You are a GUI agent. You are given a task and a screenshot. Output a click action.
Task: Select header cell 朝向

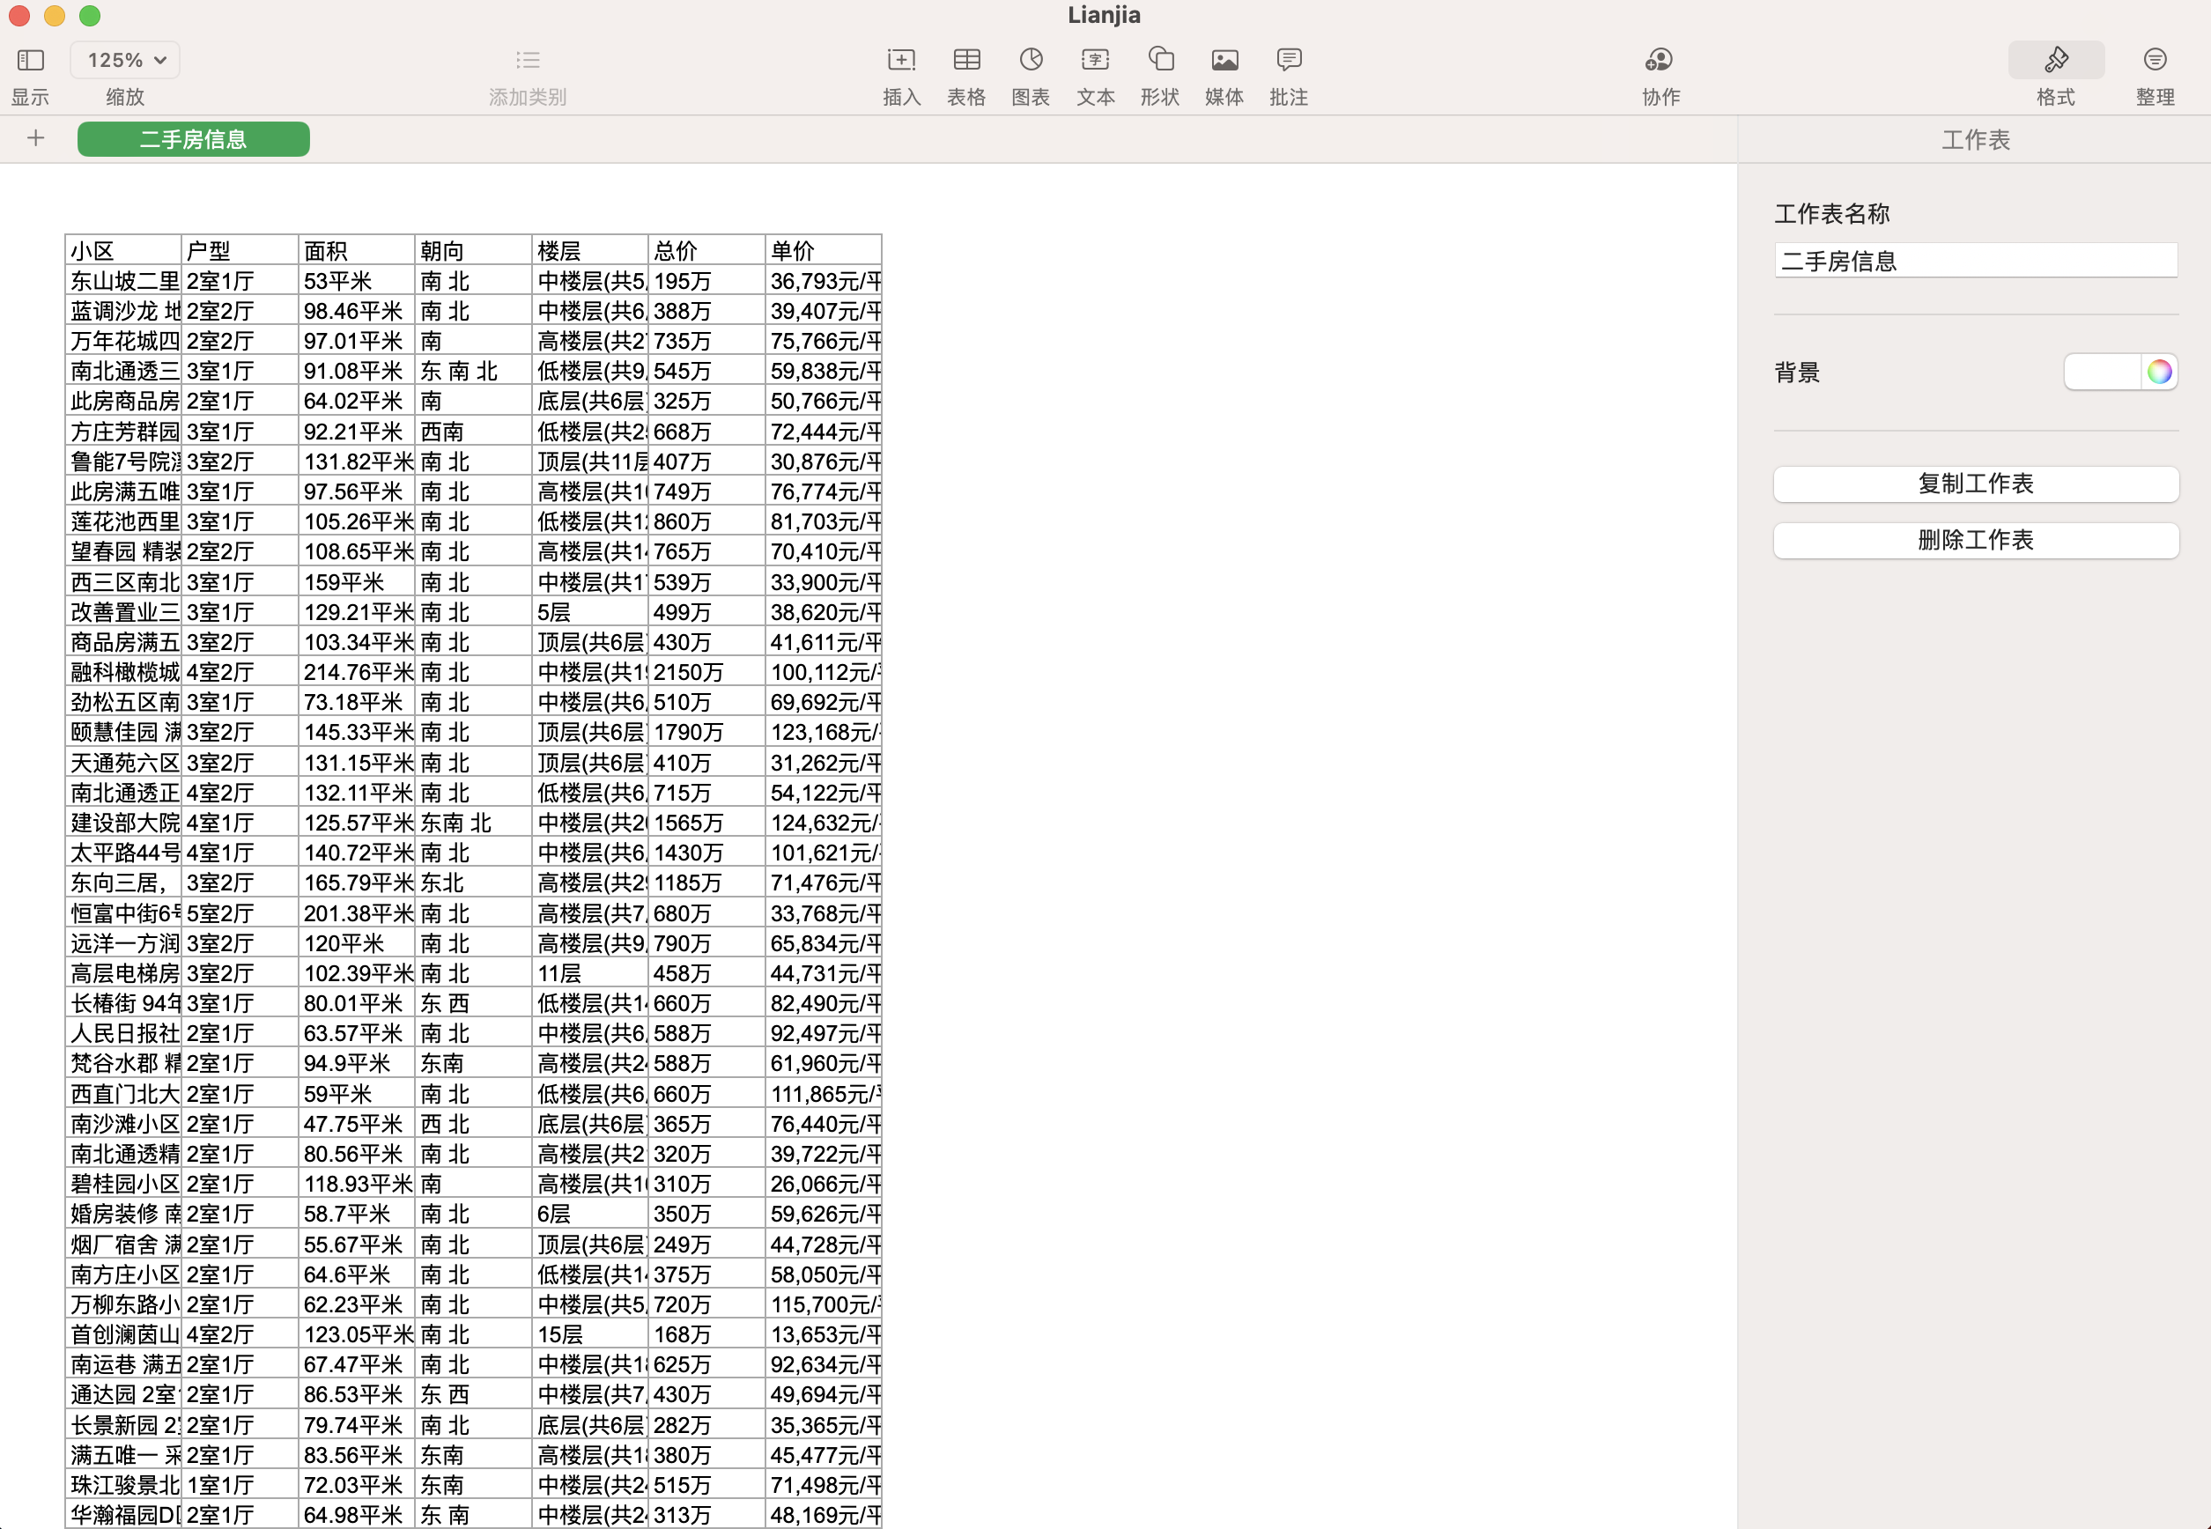(x=474, y=250)
